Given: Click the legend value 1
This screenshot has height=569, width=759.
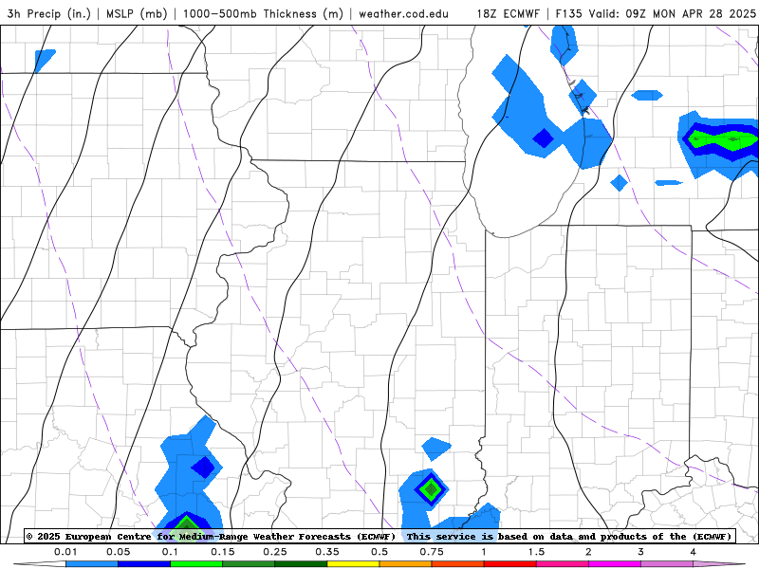Looking at the screenshot, I should (x=484, y=552).
